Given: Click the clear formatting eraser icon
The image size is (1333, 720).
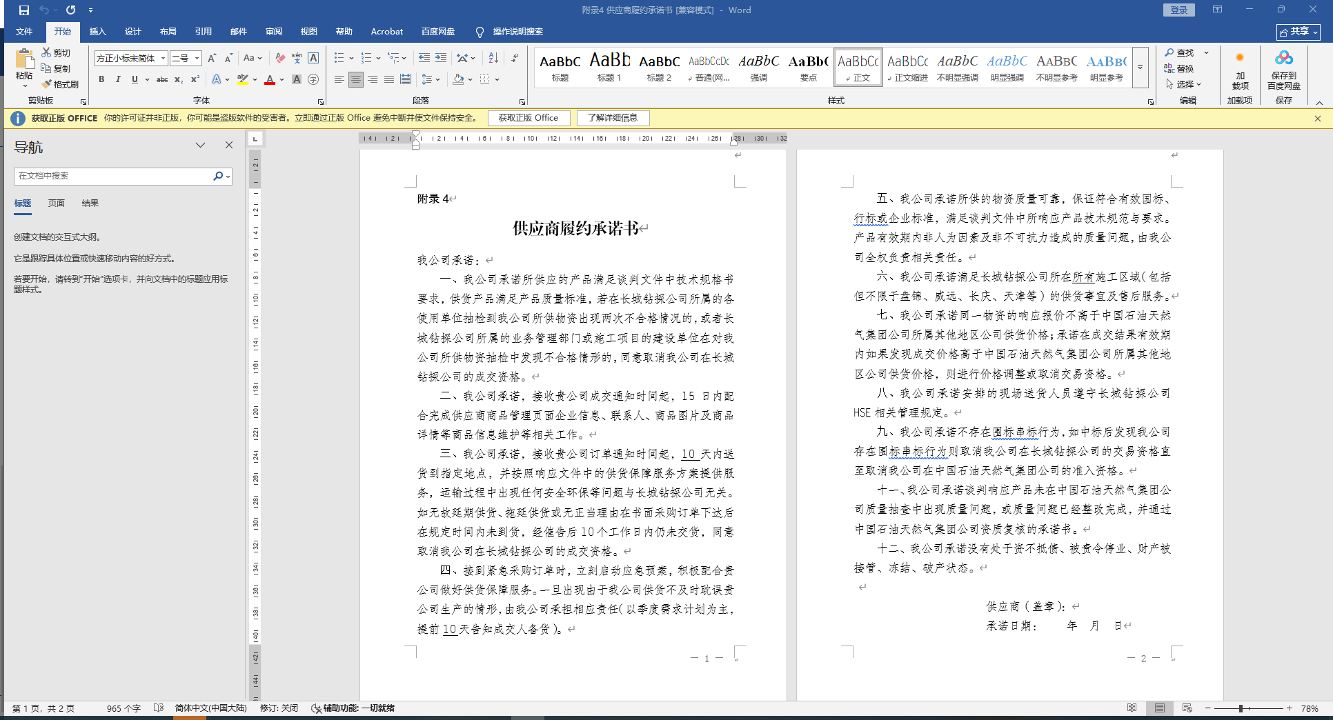Looking at the screenshot, I should [x=279, y=58].
